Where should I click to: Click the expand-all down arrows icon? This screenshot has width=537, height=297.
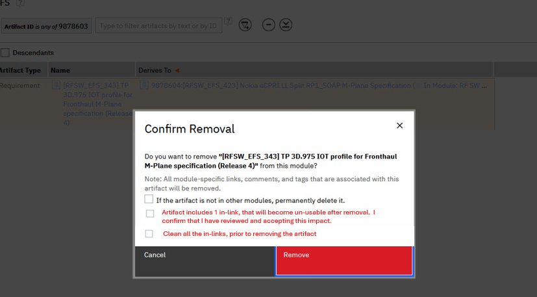tap(286, 25)
